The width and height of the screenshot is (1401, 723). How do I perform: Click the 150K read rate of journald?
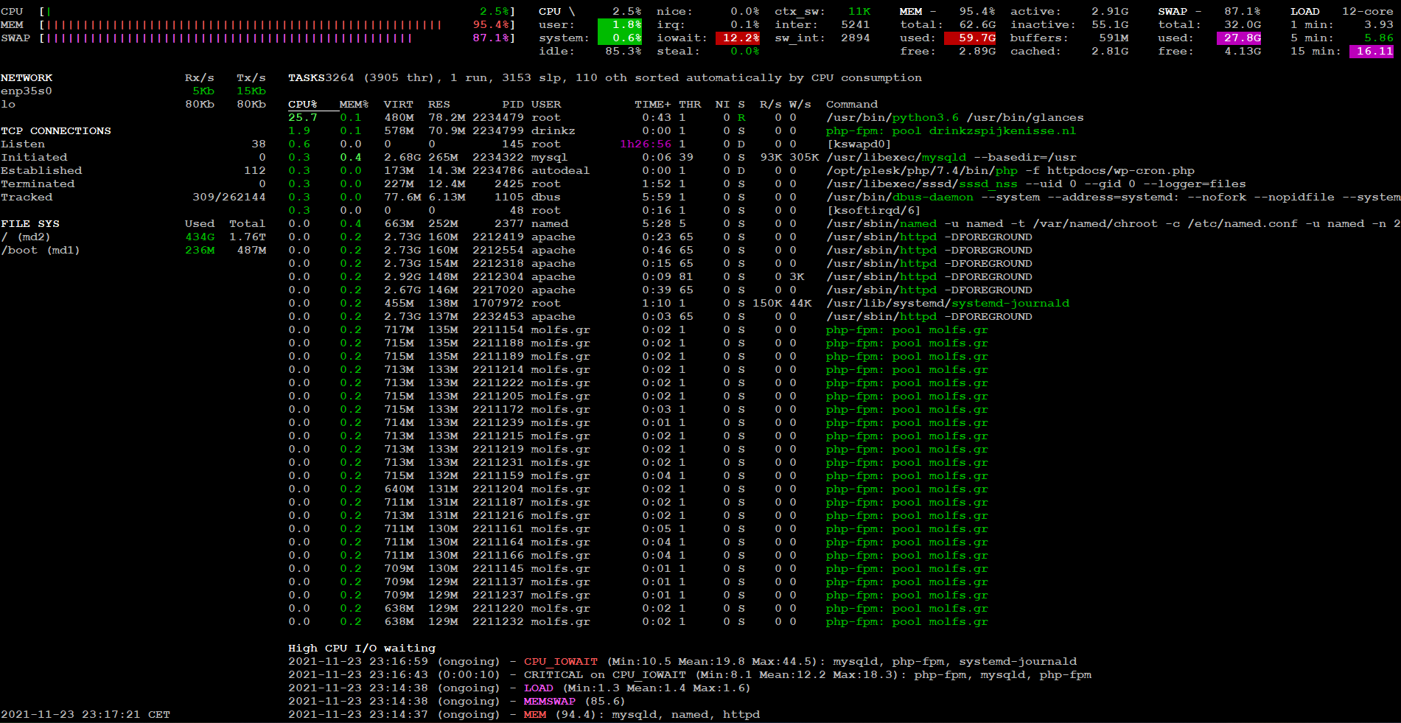tap(767, 304)
